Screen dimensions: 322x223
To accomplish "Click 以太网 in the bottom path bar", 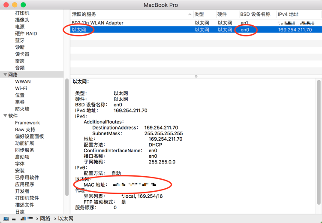I will 66,219.
